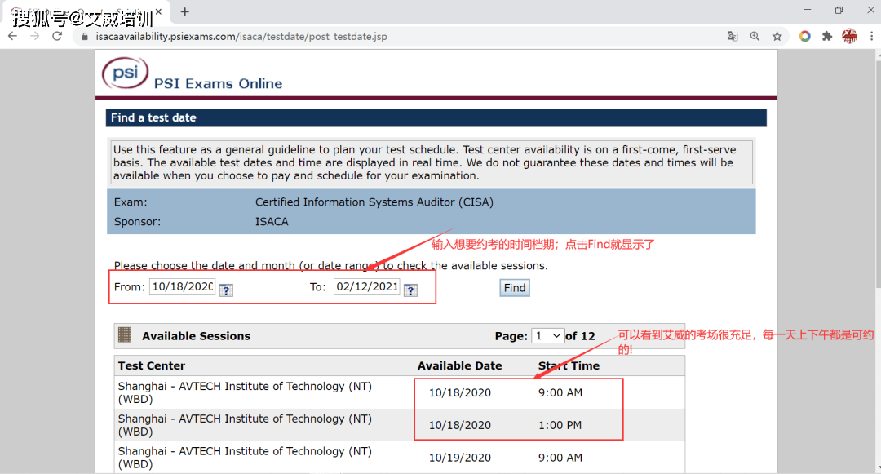
Task: Click the test center name in 1:00 PM row
Action: (x=245, y=425)
